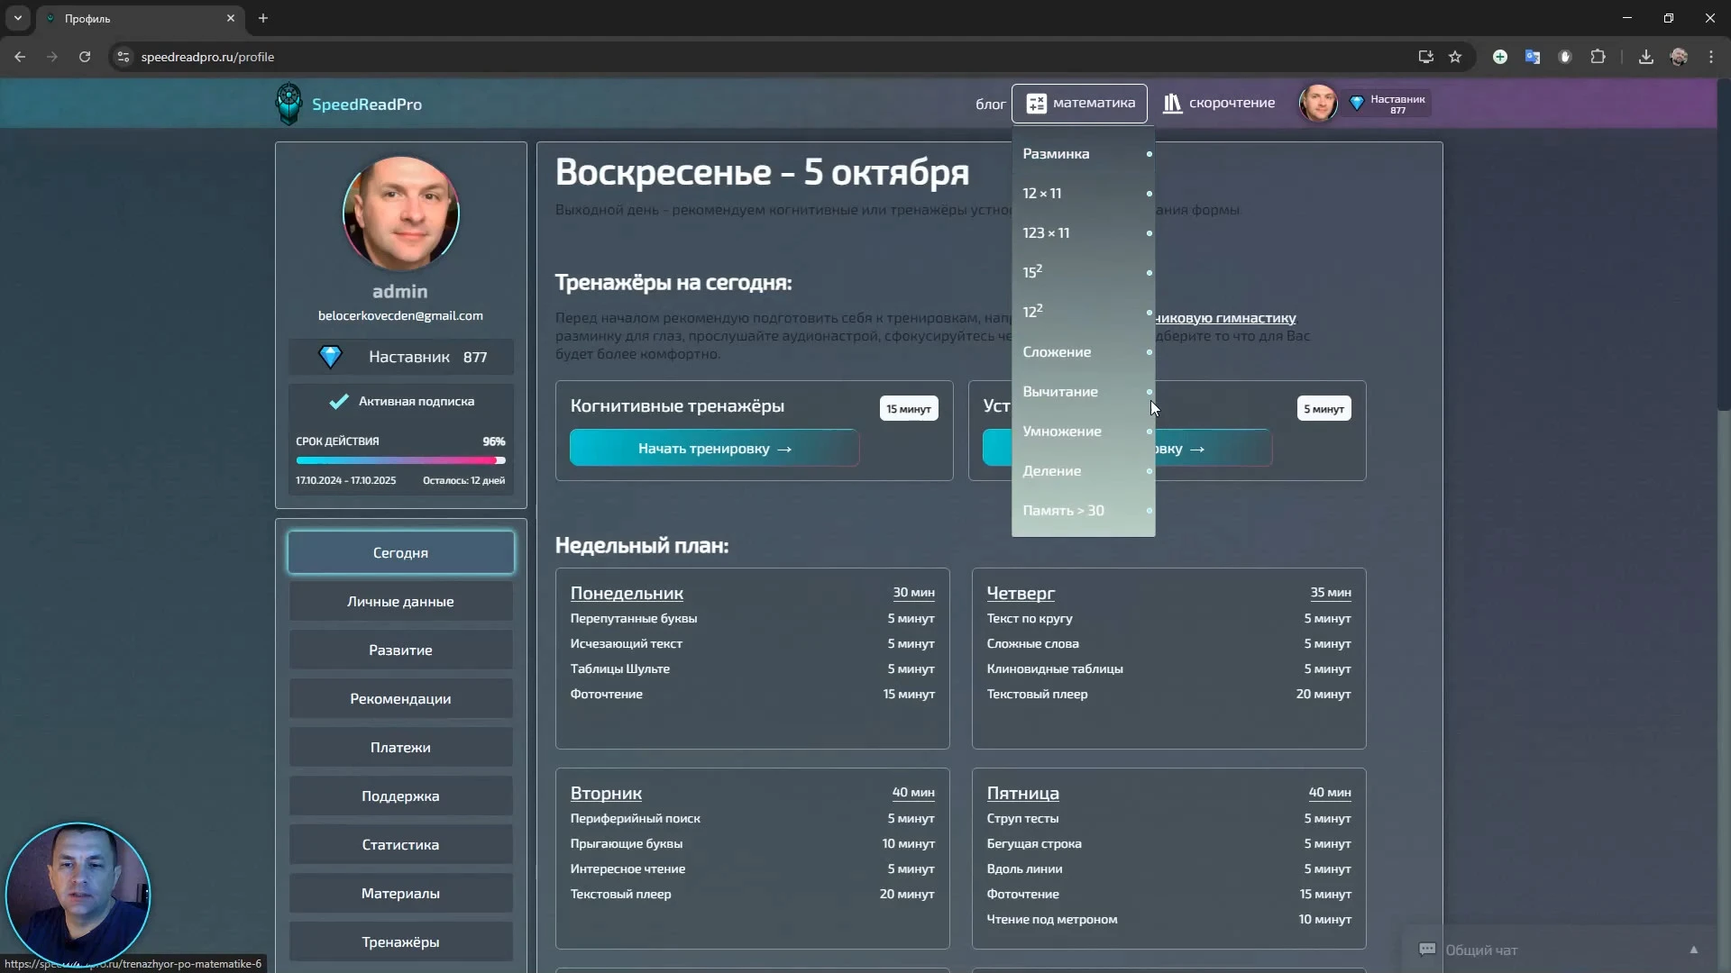This screenshot has height=973, width=1731.
Task: Open the Статистика section
Action: click(400, 845)
